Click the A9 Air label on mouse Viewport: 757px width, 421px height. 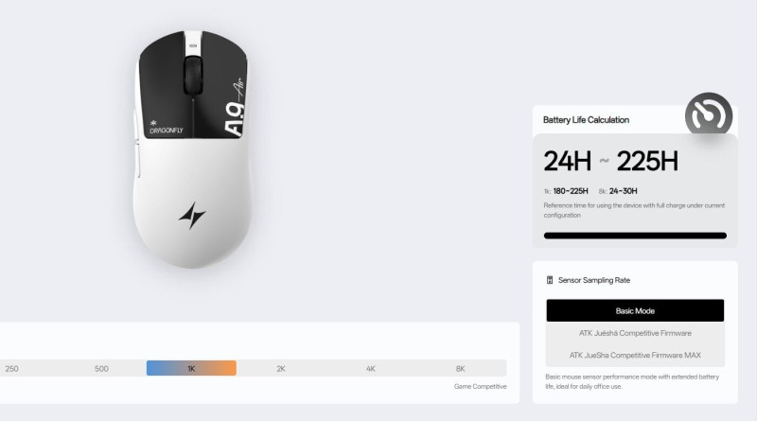pyautogui.click(x=235, y=108)
